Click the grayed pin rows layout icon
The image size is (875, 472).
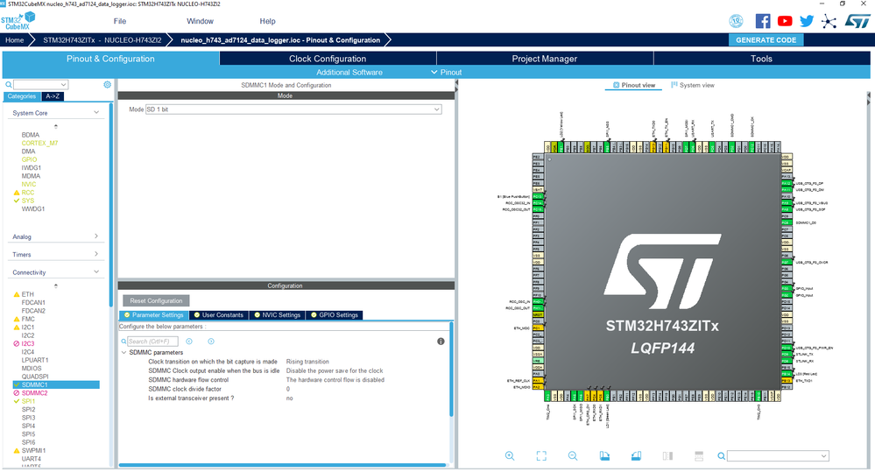699,456
